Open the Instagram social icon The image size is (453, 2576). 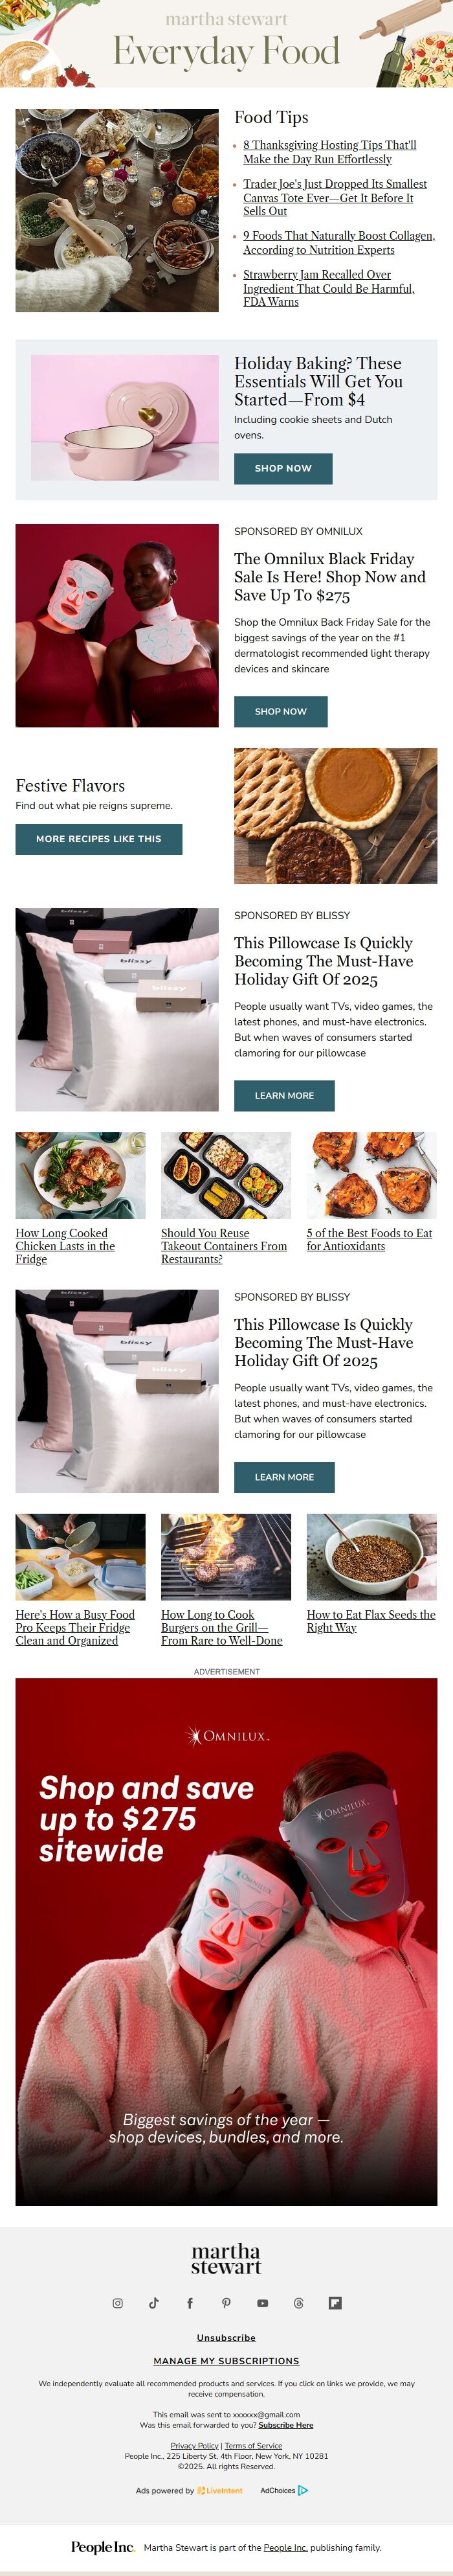[117, 2303]
